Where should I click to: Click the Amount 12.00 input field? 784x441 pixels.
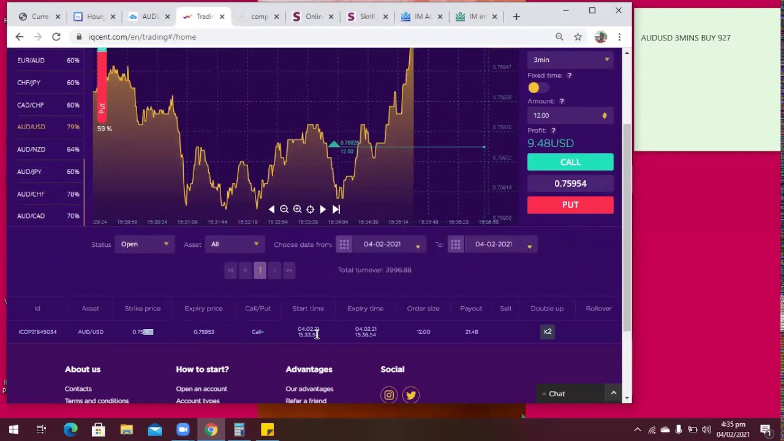pyautogui.click(x=570, y=115)
